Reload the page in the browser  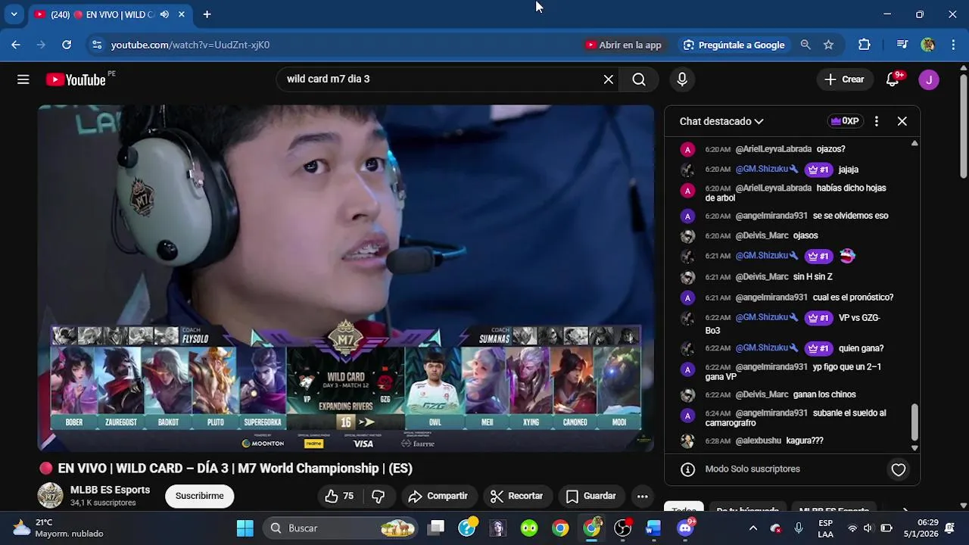[67, 45]
